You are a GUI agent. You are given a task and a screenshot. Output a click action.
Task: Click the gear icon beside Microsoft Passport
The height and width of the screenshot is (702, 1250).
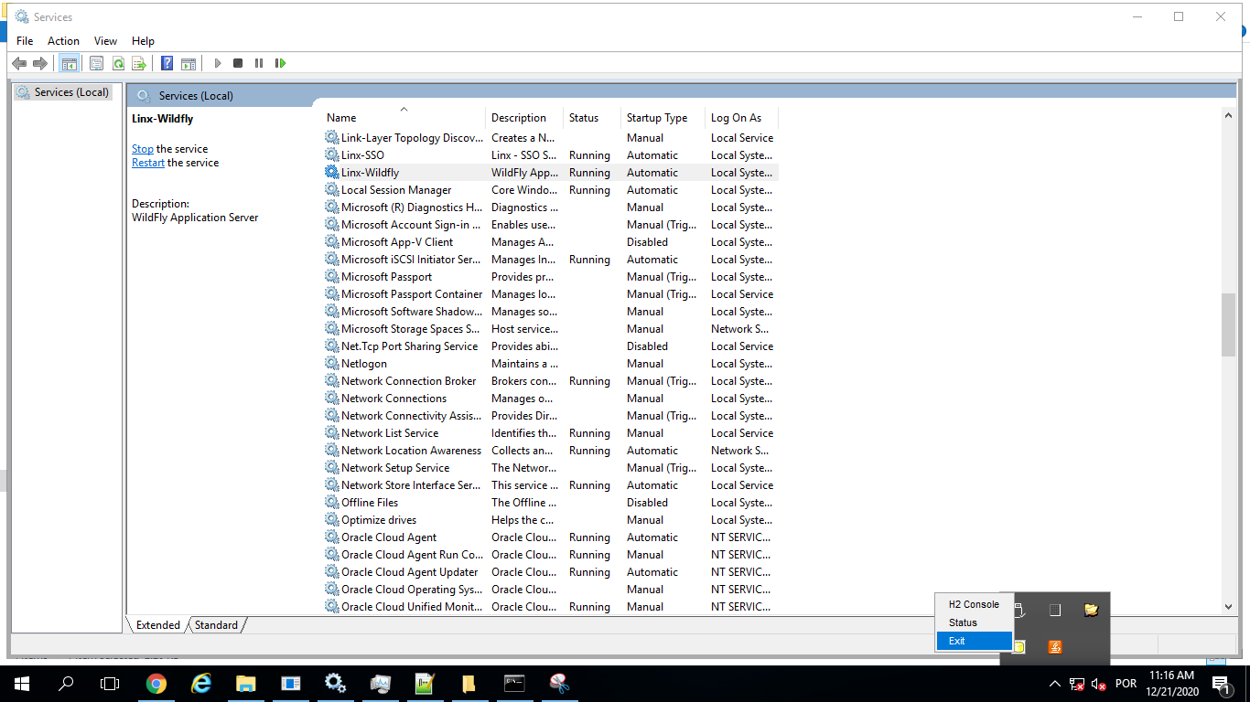pos(332,277)
